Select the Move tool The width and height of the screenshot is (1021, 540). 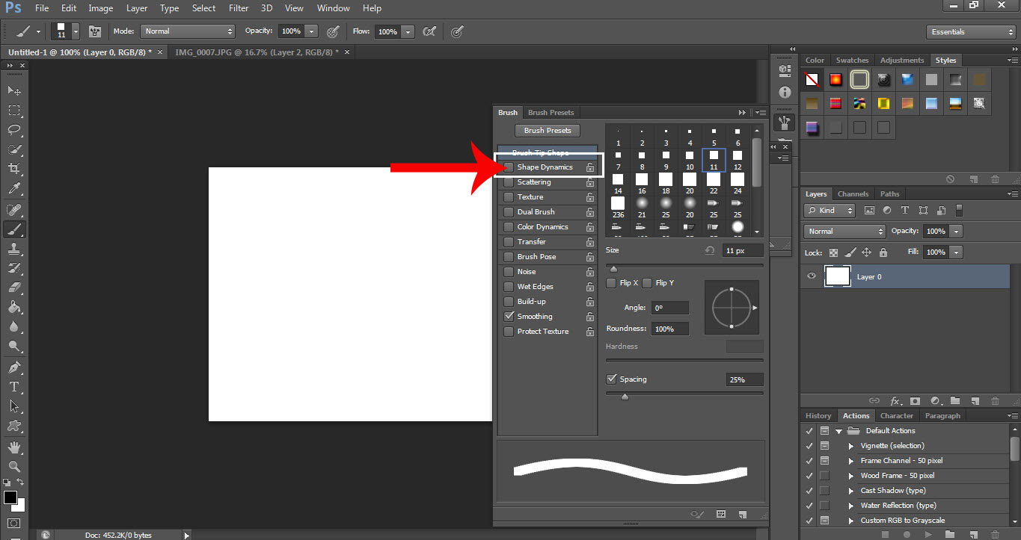click(14, 90)
